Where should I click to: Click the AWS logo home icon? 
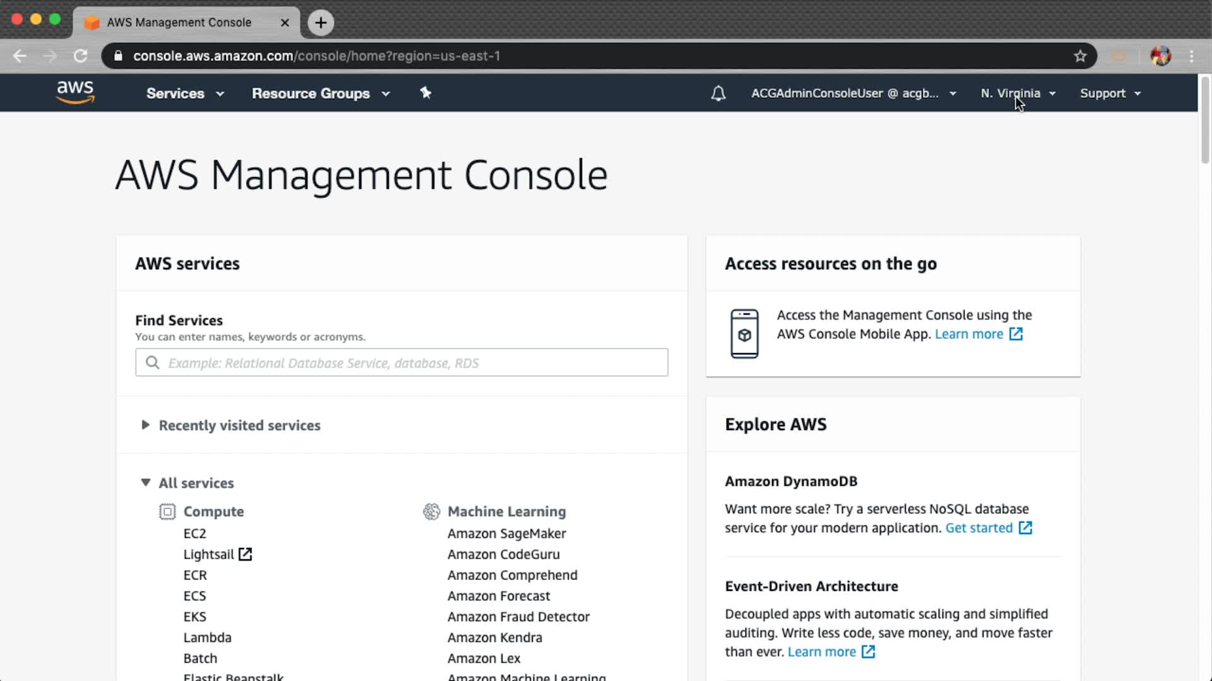(x=75, y=92)
